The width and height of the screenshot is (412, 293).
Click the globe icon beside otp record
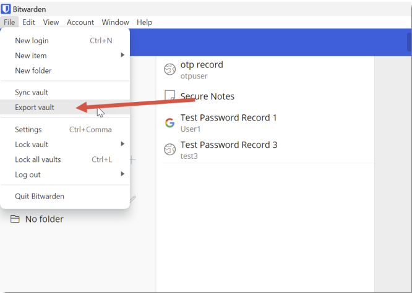point(170,69)
